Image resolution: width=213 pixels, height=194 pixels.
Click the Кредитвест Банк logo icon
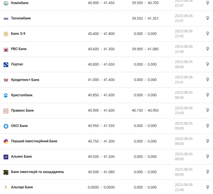click(x=6, y=80)
